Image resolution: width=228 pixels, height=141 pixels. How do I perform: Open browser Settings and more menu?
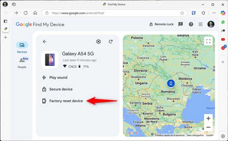(214, 13)
